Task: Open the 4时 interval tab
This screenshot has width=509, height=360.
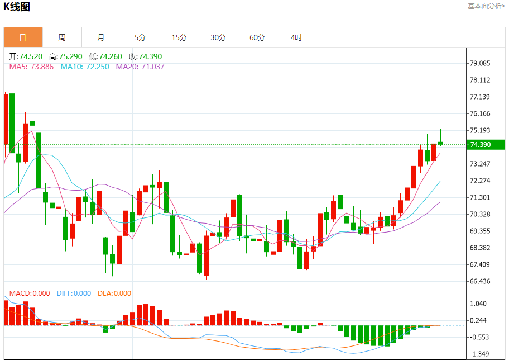Action: tap(296, 37)
